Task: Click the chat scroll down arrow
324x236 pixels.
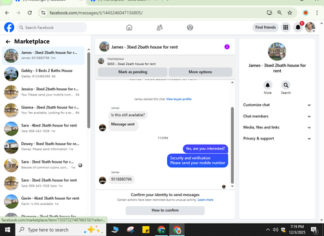Action: pos(232,186)
